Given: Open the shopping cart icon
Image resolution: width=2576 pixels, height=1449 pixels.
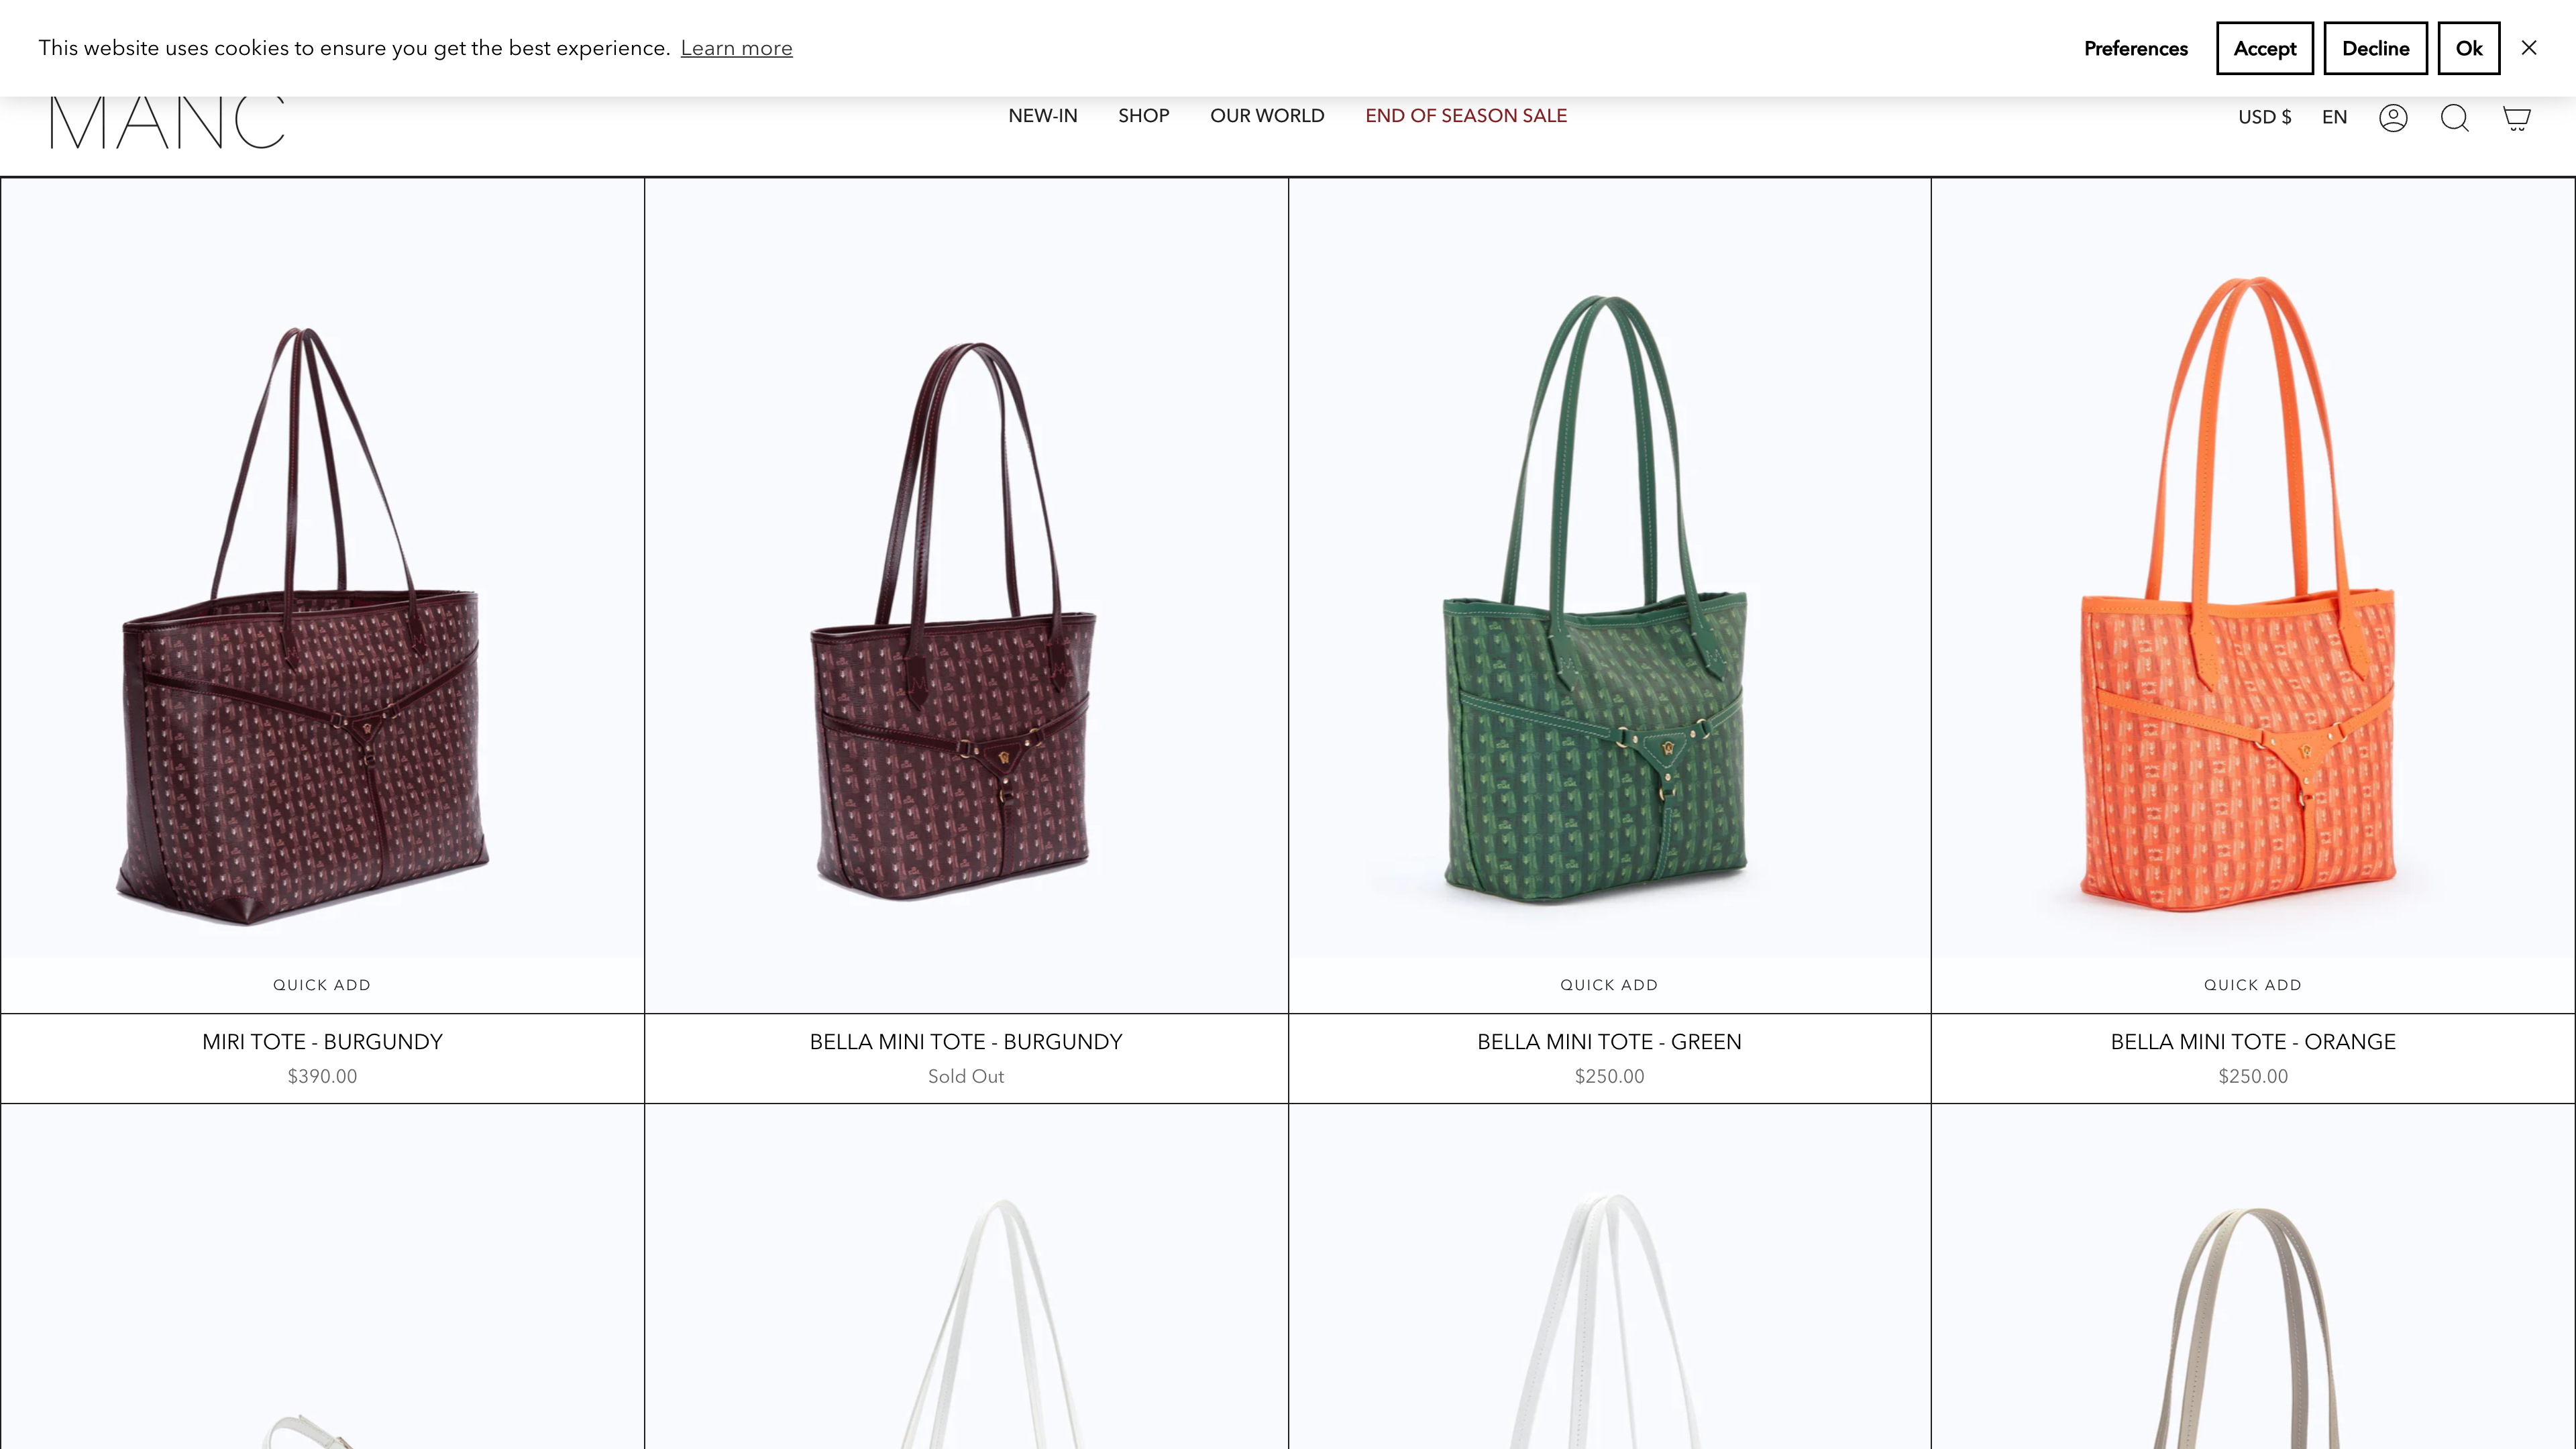Looking at the screenshot, I should click(x=2516, y=118).
